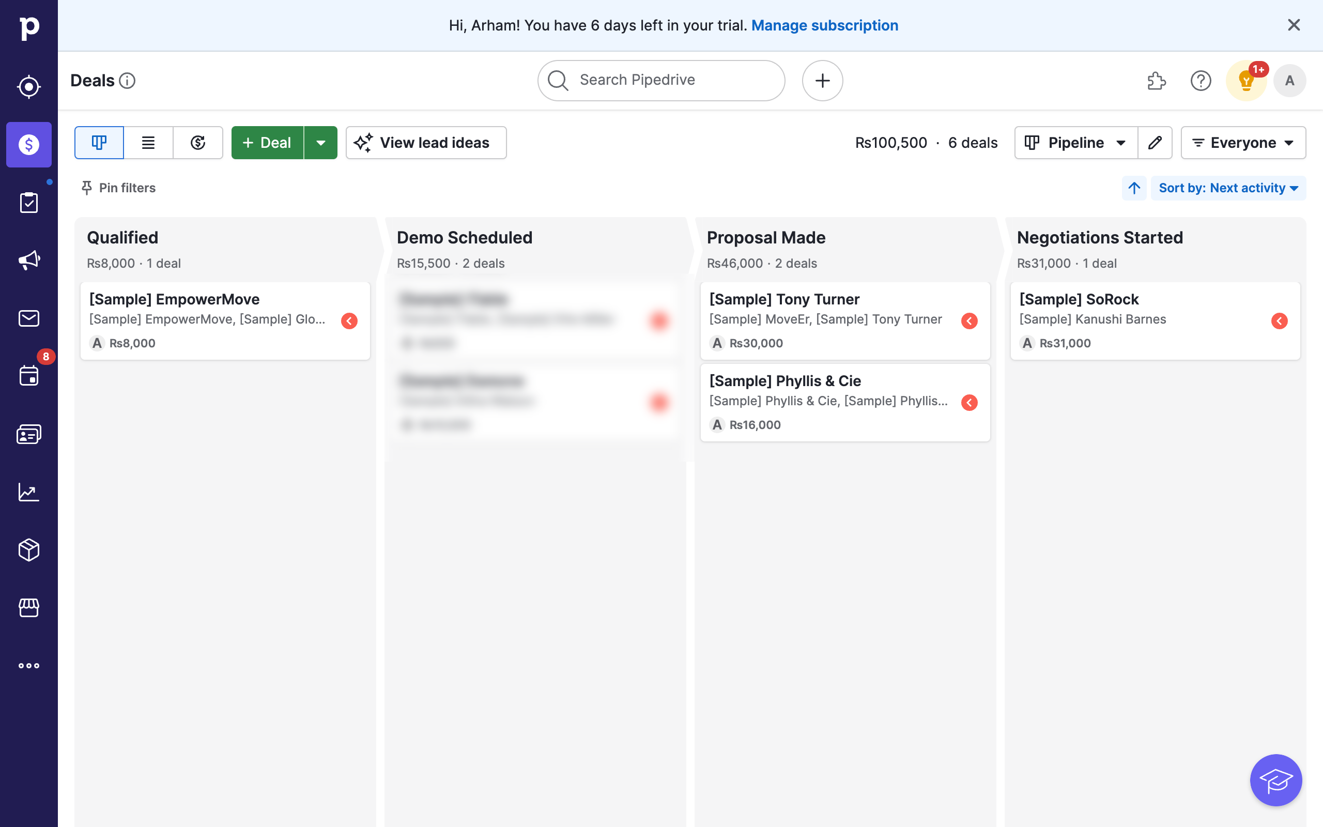This screenshot has width=1323, height=827.
Task: Toggle sort direction arrow
Action: 1134,188
